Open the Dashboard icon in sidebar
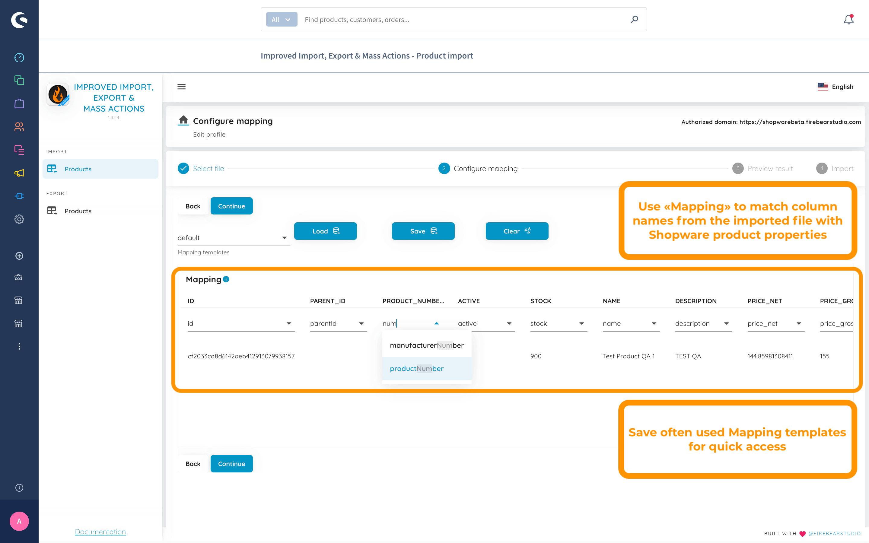869x543 pixels. click(19, 57)
